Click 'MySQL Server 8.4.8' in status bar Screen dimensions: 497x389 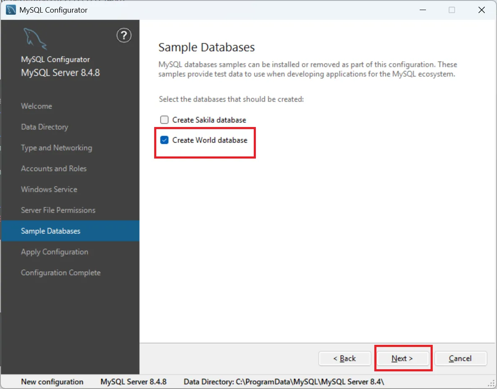[x=134, y=382]
